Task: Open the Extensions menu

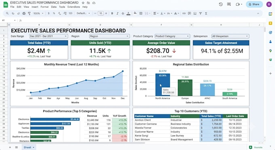Action: (x=74, y=7)
